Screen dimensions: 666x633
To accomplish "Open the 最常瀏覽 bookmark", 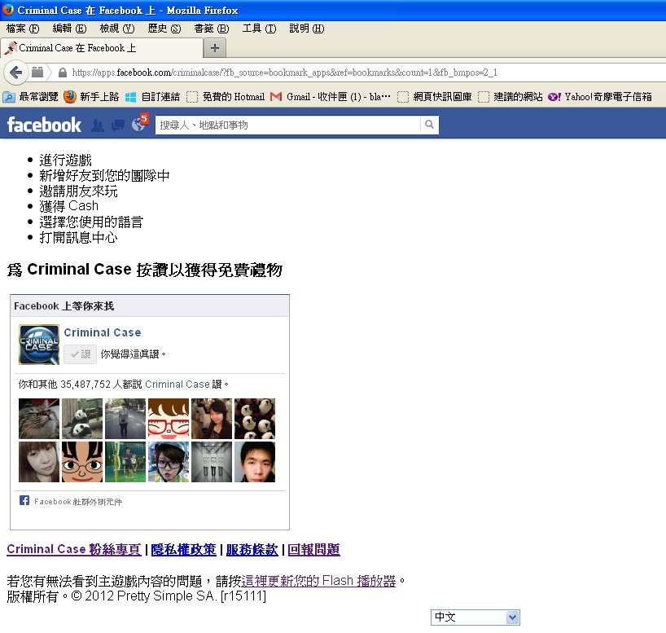I will (x=30, y=97).
